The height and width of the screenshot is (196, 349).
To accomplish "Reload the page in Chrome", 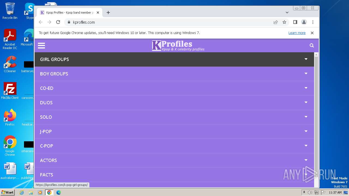I will tap(58, 22).
